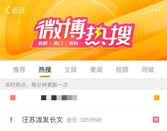
Task: Tap the 音乐 3851596 heat count label
Action: click(x=84, y=120)
